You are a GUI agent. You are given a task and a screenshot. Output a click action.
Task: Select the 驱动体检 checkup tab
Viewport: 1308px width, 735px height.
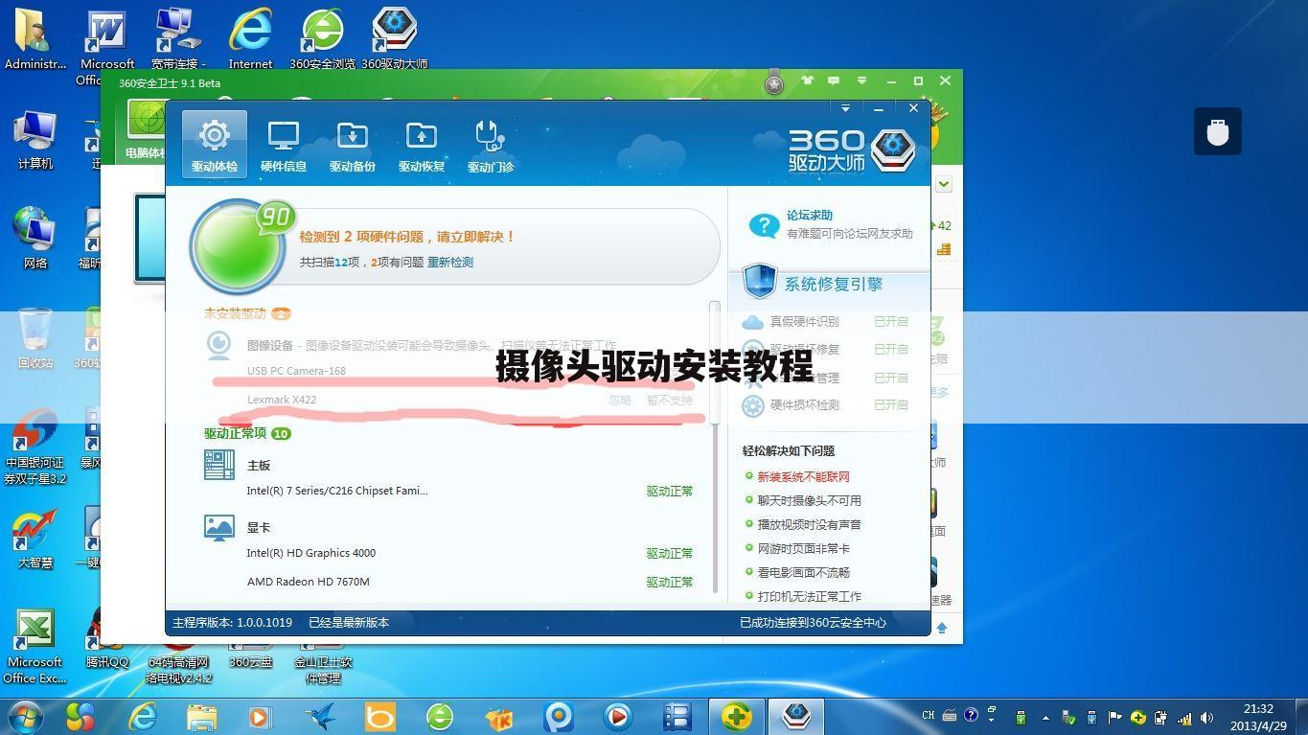(x=214, y=145)
